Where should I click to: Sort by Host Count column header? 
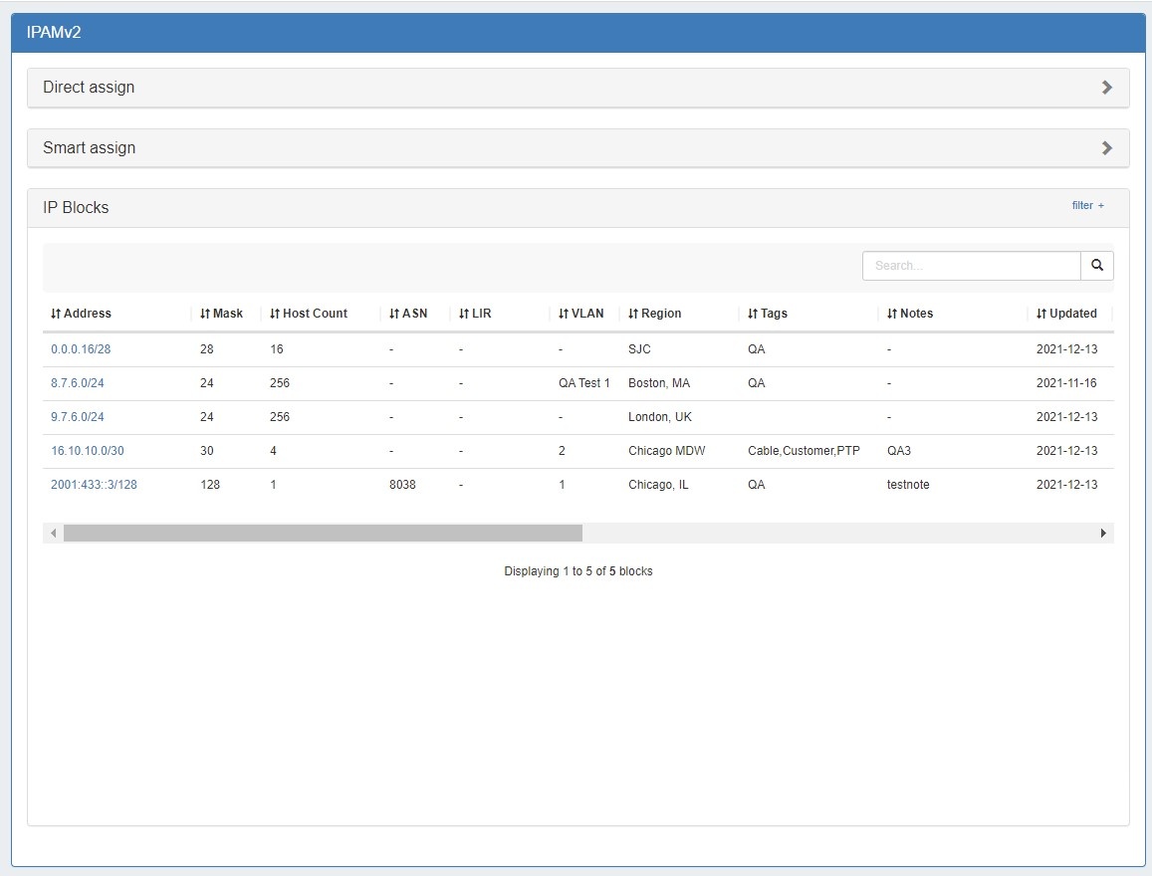click(x=309, y=314)
